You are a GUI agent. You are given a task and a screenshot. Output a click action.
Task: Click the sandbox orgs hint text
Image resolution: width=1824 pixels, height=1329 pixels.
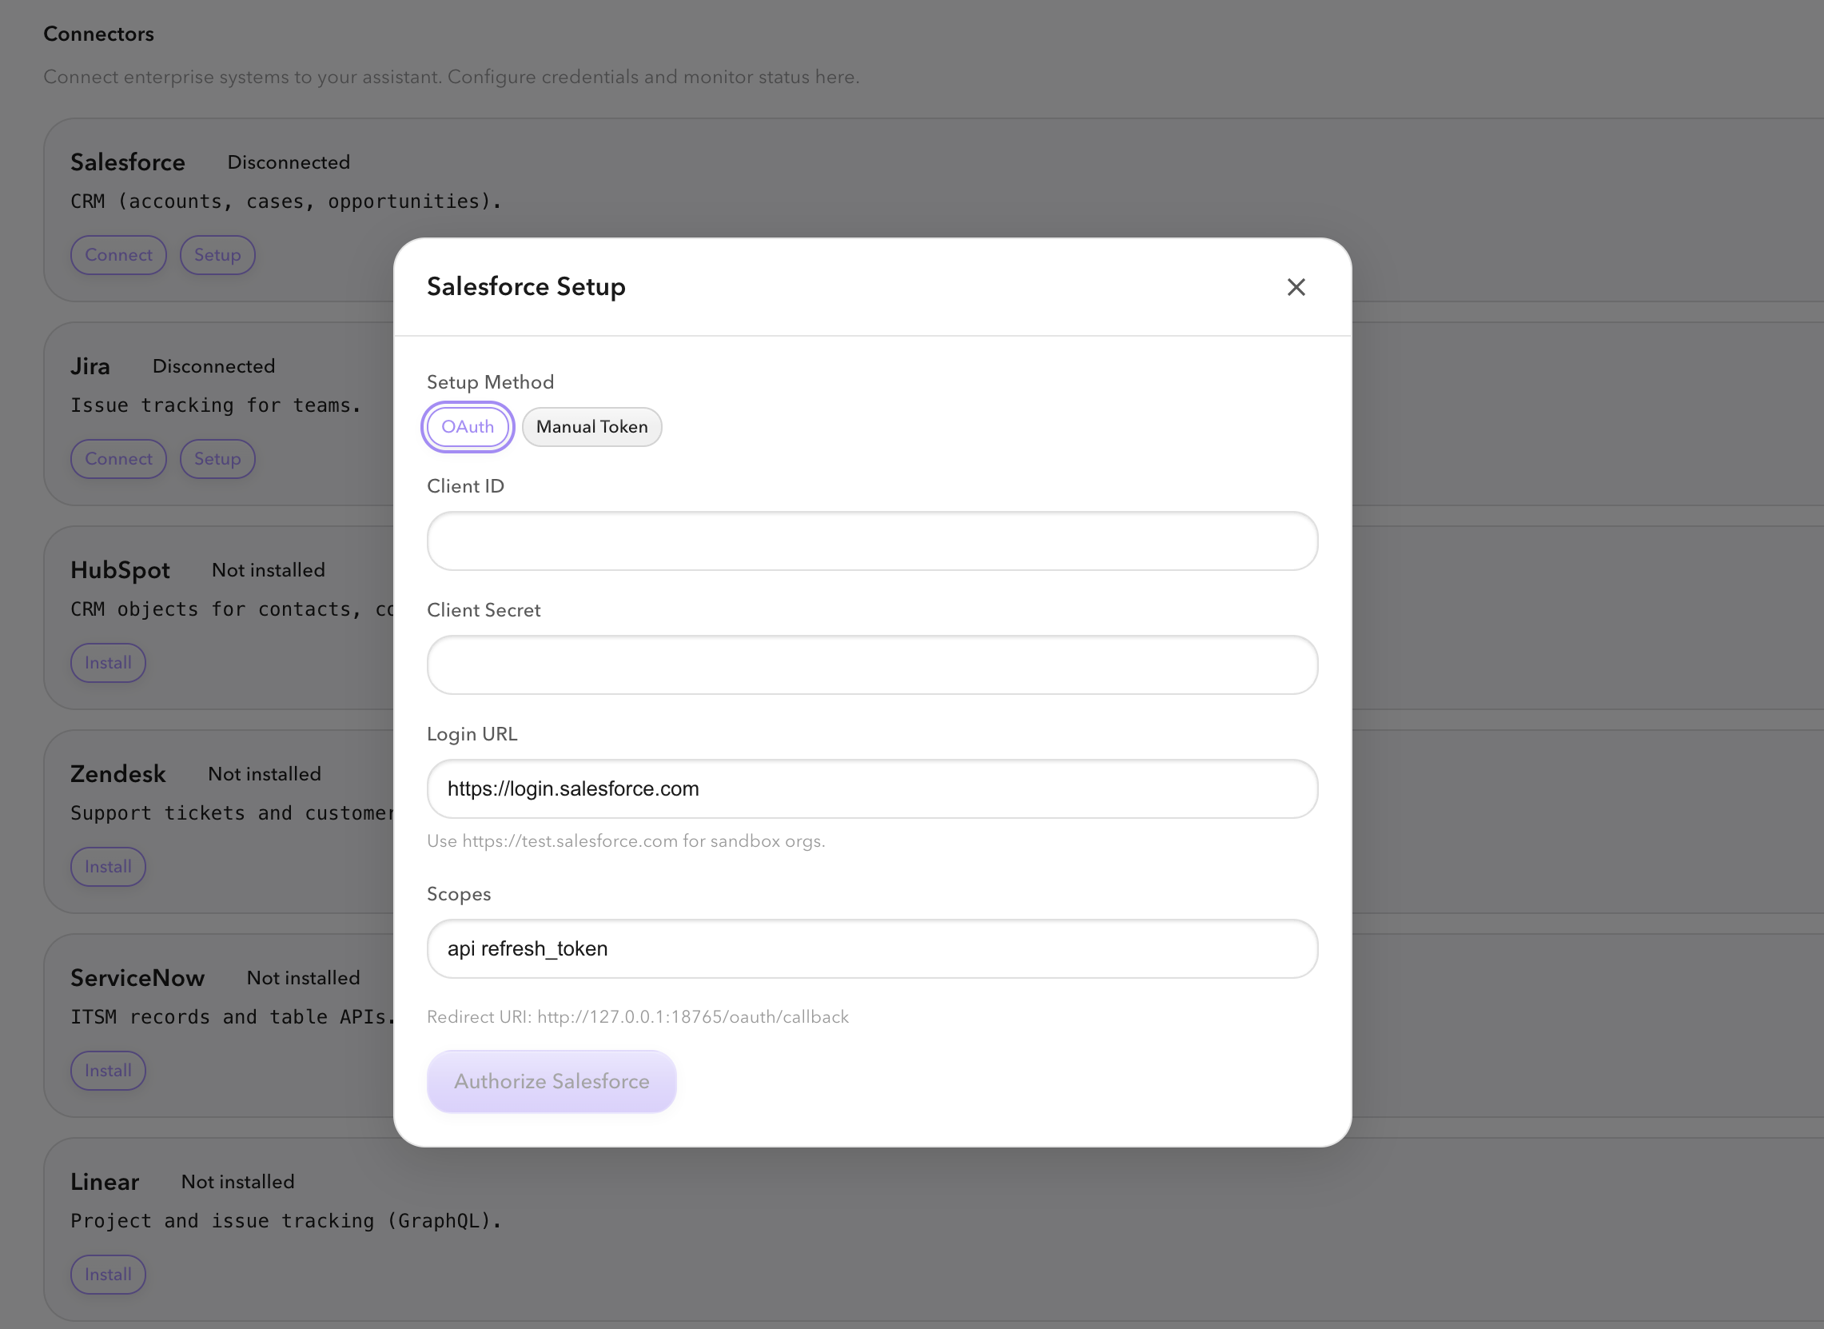click(x=625, y=840)
